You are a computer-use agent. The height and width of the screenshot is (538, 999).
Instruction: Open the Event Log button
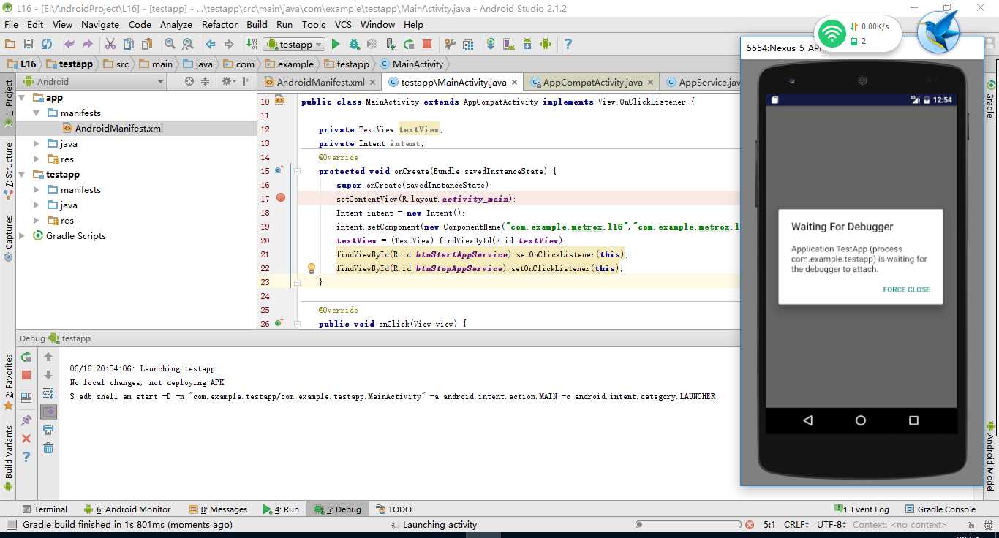pyautogui.click(x=862, y=509)
